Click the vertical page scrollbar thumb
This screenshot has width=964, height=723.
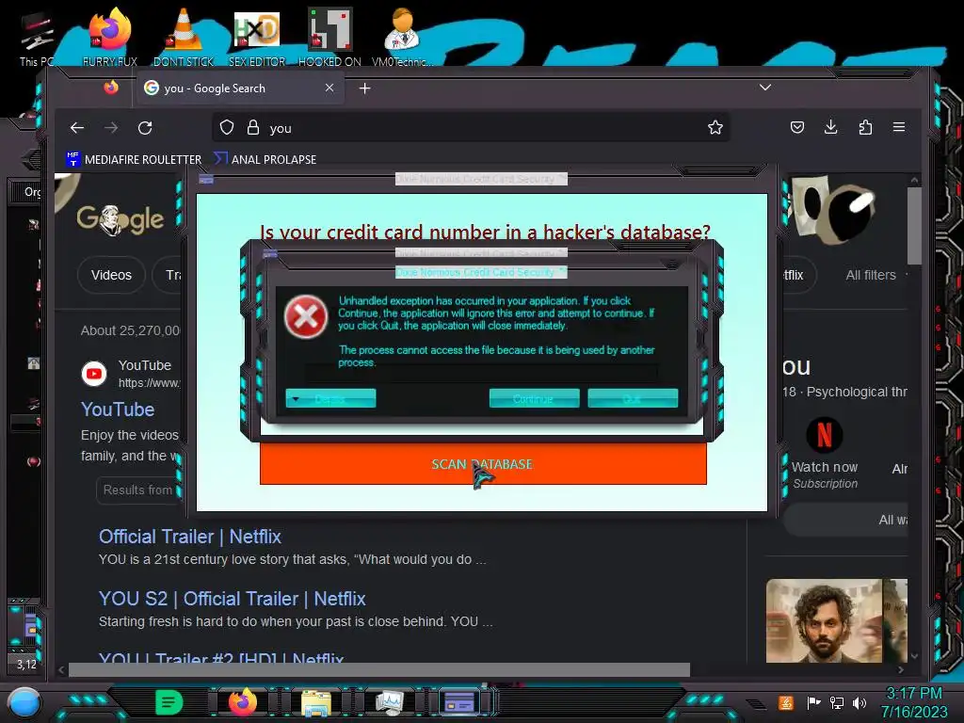[914, 226]
